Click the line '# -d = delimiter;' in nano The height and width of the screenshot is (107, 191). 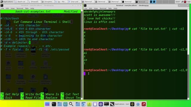click(x=15, y=43)
